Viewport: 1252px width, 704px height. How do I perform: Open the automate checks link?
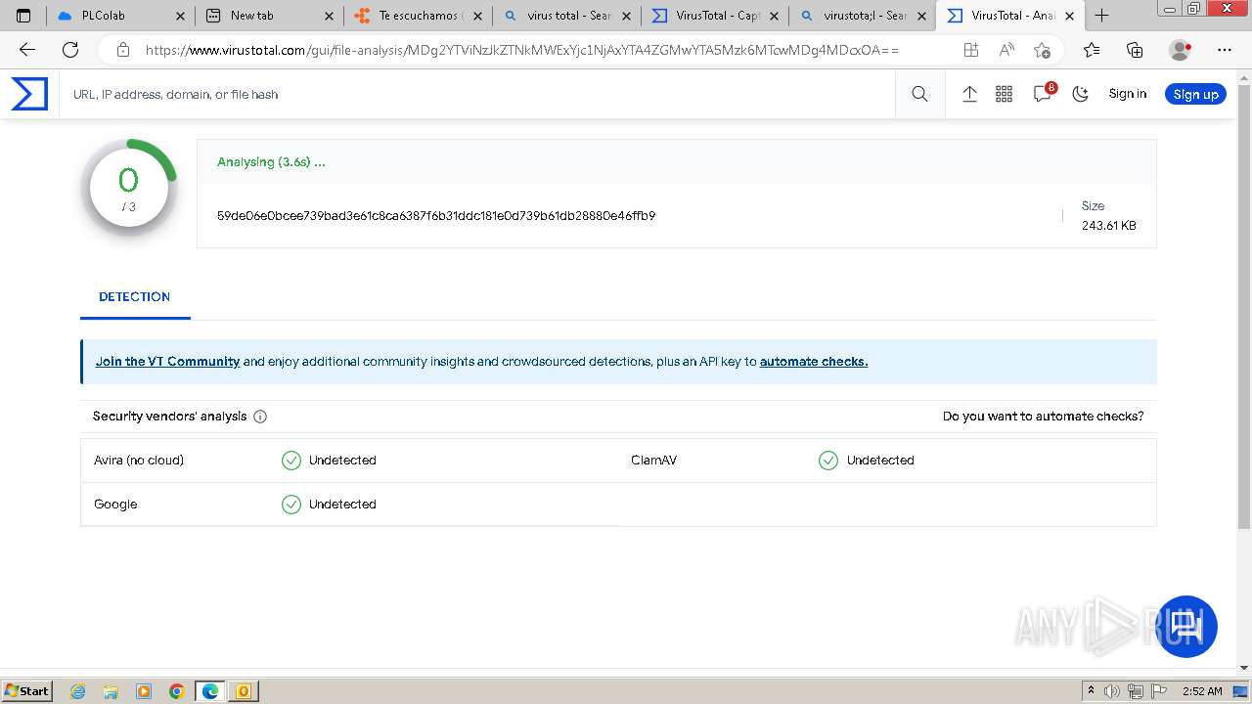pyautogui.click(x=814, y=361)
